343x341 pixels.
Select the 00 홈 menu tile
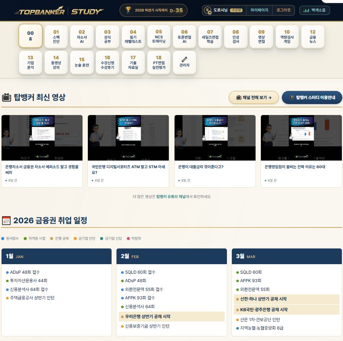pyautogui.click(x=31, y=36)
